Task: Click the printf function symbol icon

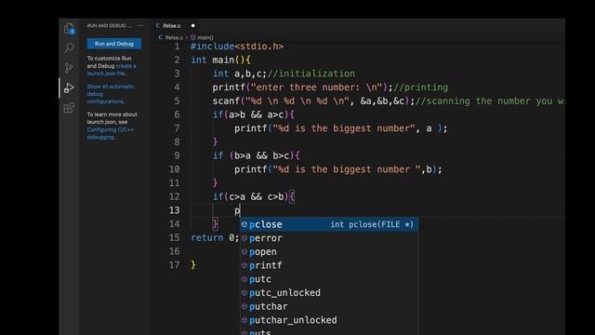Action: click(245, 265)
